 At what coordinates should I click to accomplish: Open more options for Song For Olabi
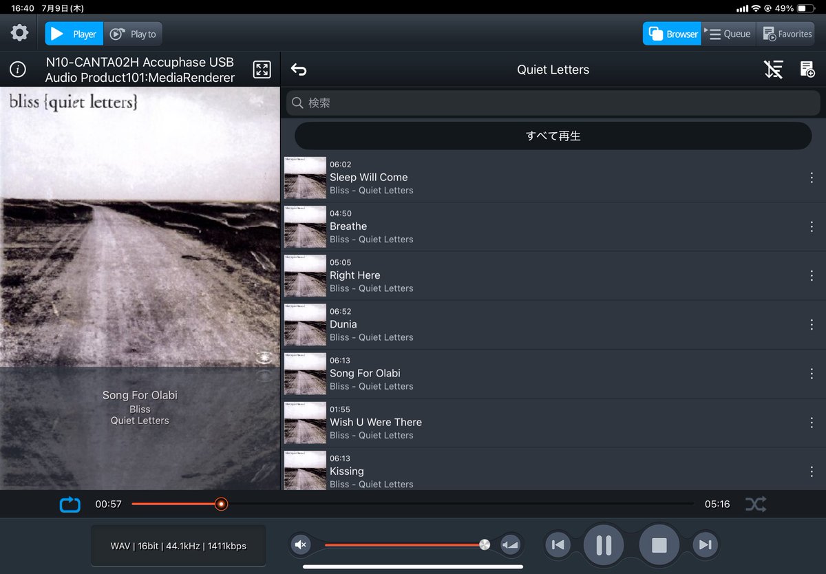pos(812,373)
